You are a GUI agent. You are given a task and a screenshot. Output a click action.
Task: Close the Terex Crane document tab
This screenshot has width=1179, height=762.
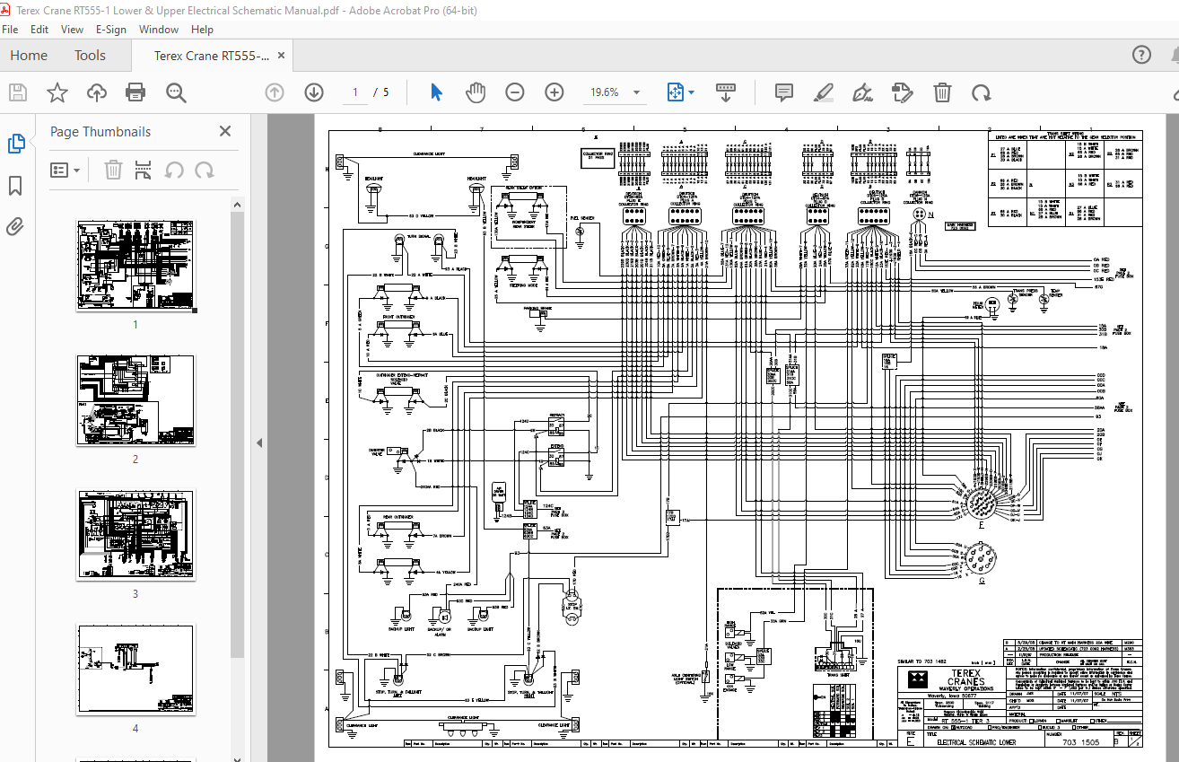tap(281, 56)
